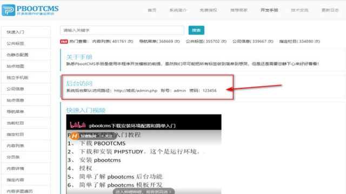Open hot link 指定栏目 (334880 次)
This screenshot has height=194, width=346.
[300, 41]
